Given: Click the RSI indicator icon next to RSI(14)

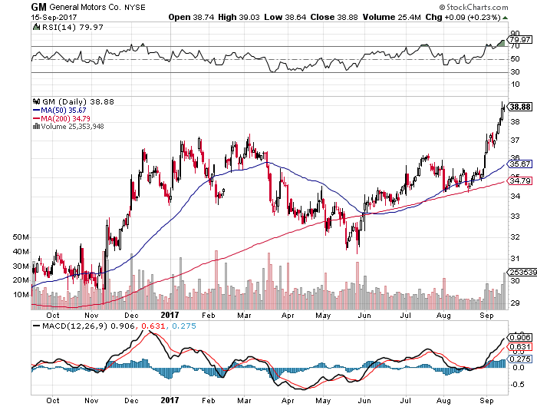Looking at the screenshot, I should 36,27.
